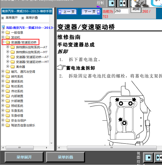Click the 当前:南京汽车--荣威350--2013 root link
Screen dimensions: 162x165
tap(30, 28)
